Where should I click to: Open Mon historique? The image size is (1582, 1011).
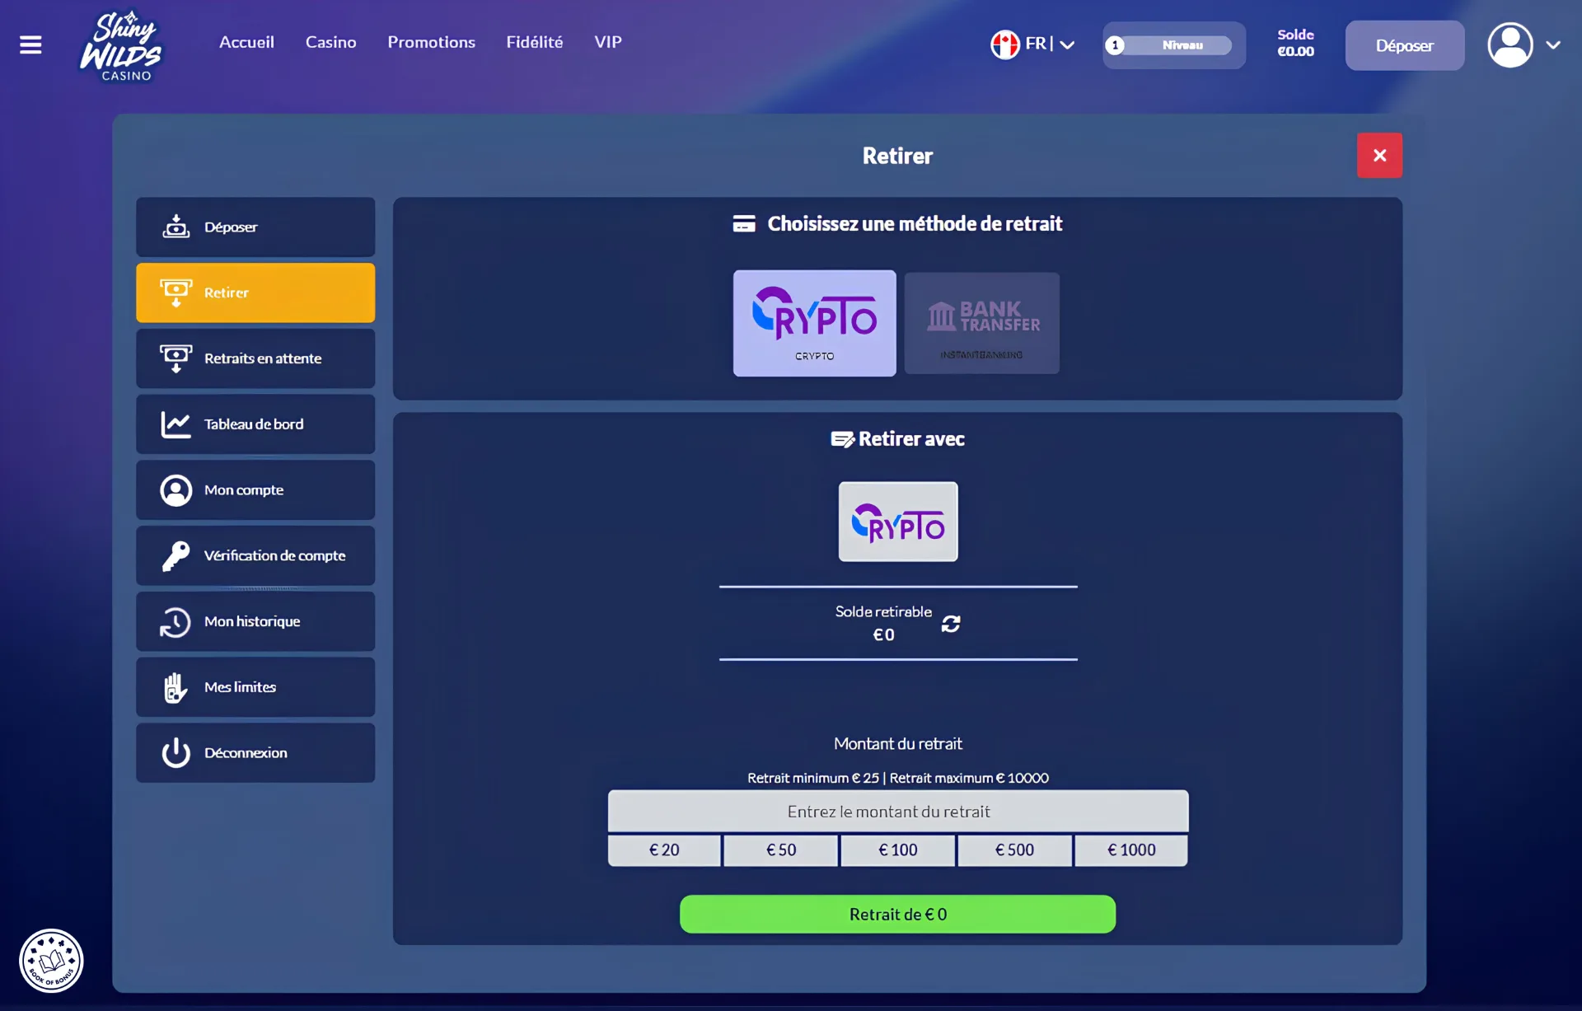pos(255,621)
